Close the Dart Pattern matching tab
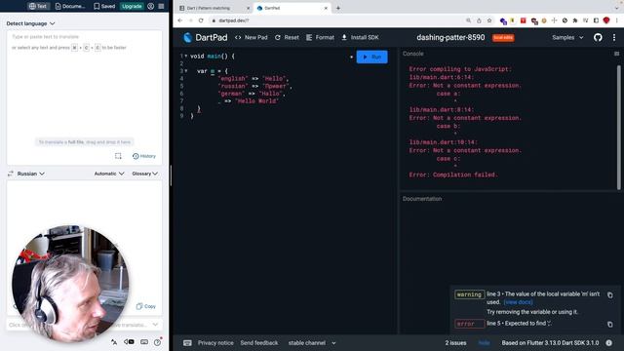 click(248, 8)
